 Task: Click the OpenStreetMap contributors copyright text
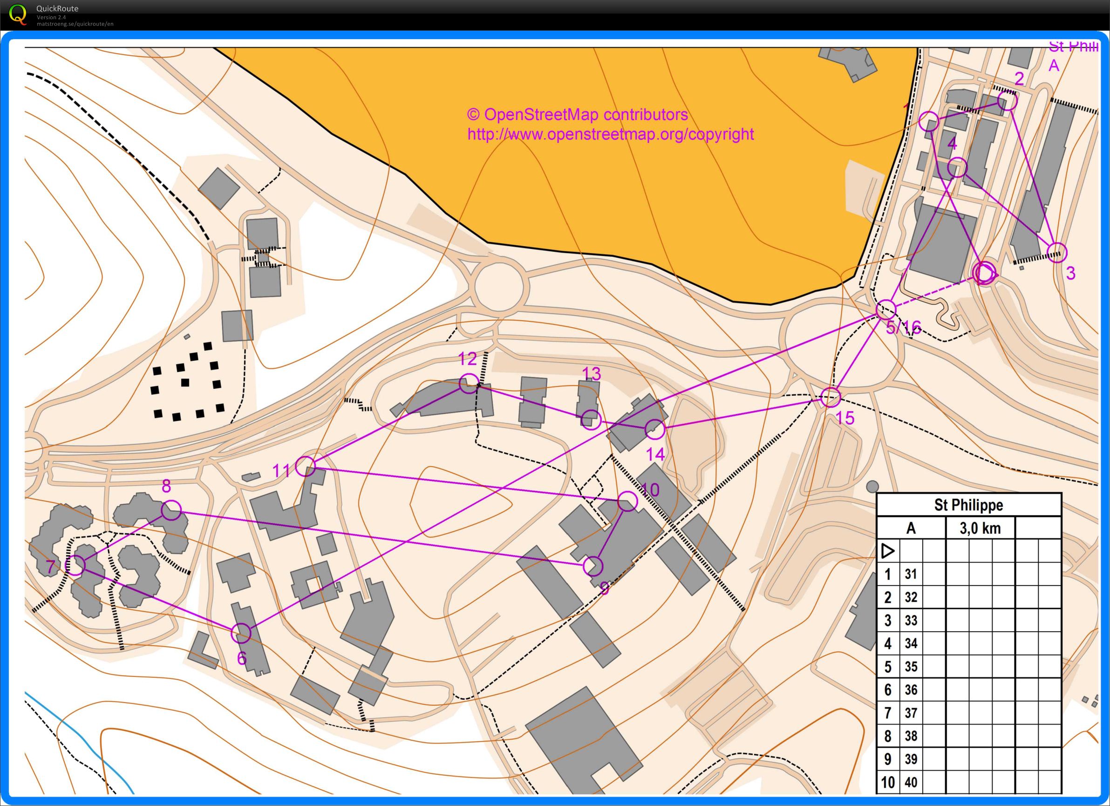point(578,115)
